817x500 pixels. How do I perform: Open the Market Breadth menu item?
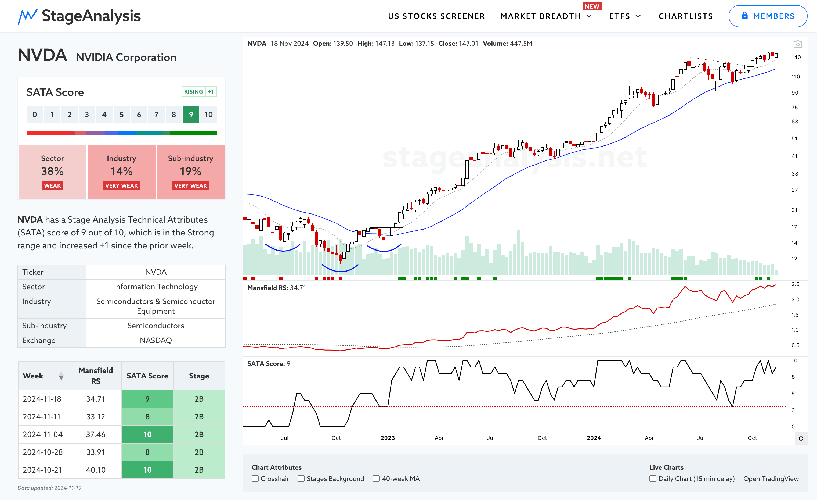coord(540,16)
